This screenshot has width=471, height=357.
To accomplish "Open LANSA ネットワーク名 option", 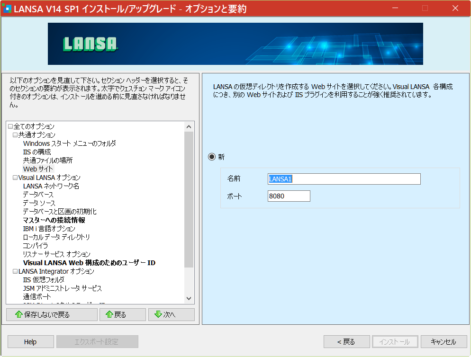I will (x=51, y=186).
